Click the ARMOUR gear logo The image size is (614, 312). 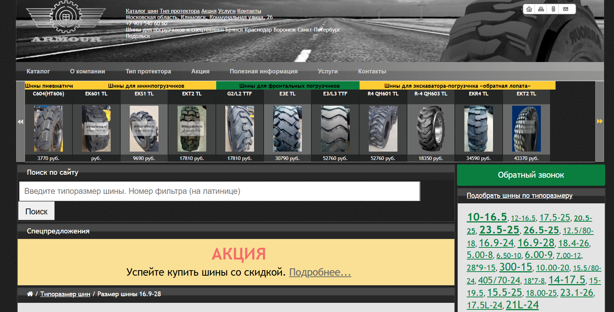[66, 22]
